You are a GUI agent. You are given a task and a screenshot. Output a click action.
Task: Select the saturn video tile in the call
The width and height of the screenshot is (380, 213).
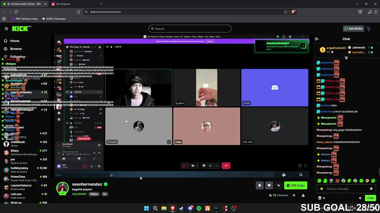click(207, 88)
